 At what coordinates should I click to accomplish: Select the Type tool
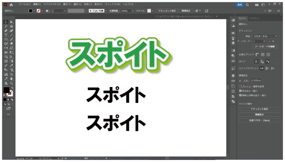coord(6,35)
